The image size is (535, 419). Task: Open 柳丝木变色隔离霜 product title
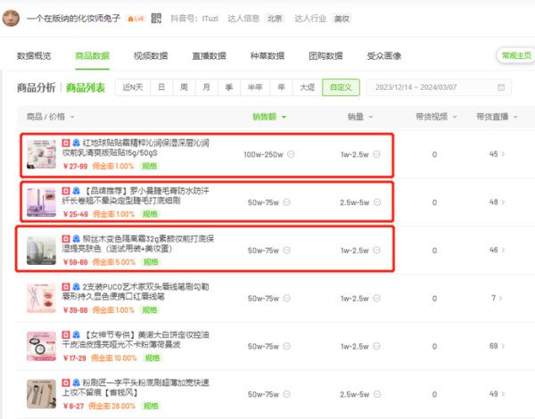coord(138,243)
